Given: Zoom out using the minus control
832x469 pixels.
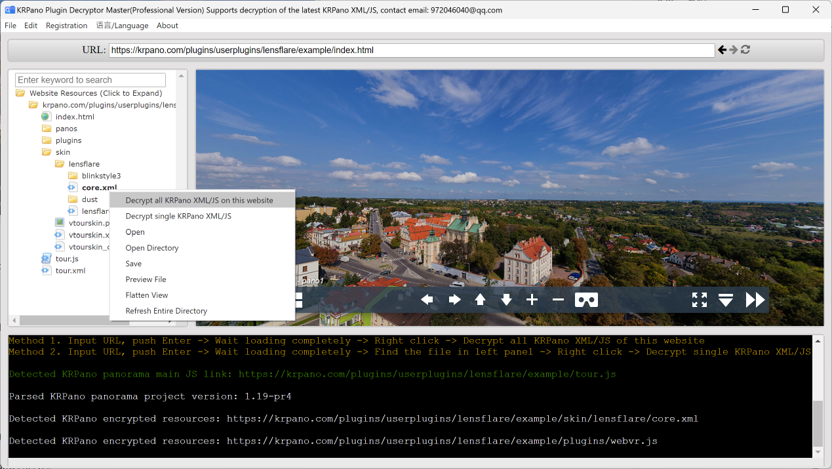Looking at the screenshot, I should pyautogui.click(x=558, y=299).
